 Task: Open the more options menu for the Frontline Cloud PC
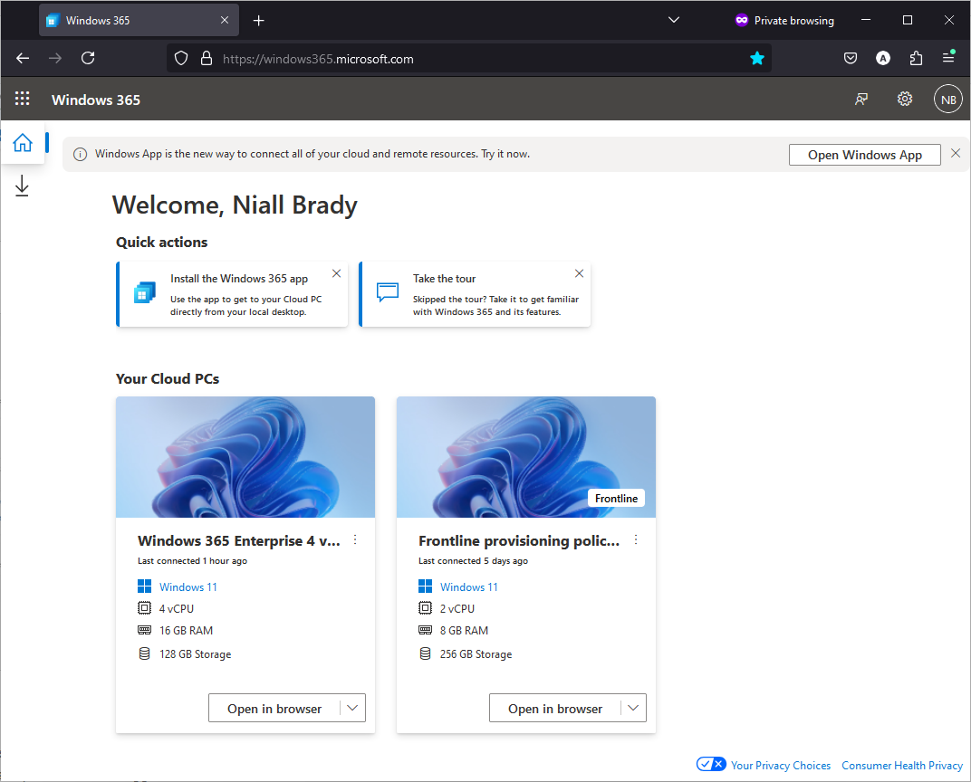635,539
